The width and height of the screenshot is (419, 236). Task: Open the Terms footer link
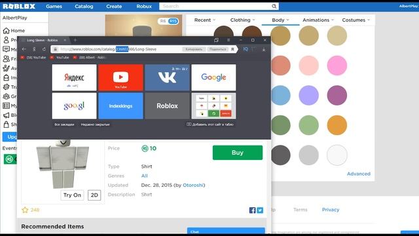[x=301, y=210]
